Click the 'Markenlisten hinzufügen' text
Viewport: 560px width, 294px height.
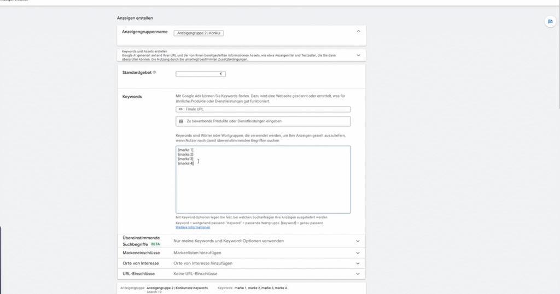click(197, 253)
